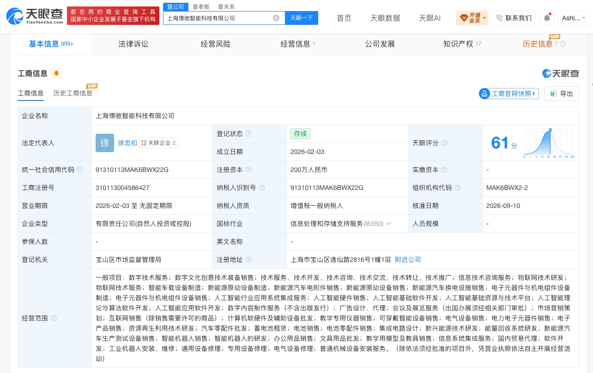
Task: Click the 营业期限 value 2026-02-03 至 无固定期限
Action: 134,206
